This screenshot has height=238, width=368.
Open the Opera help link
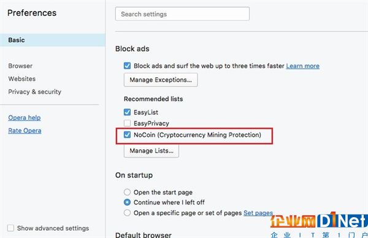click(x=25, y=118)
